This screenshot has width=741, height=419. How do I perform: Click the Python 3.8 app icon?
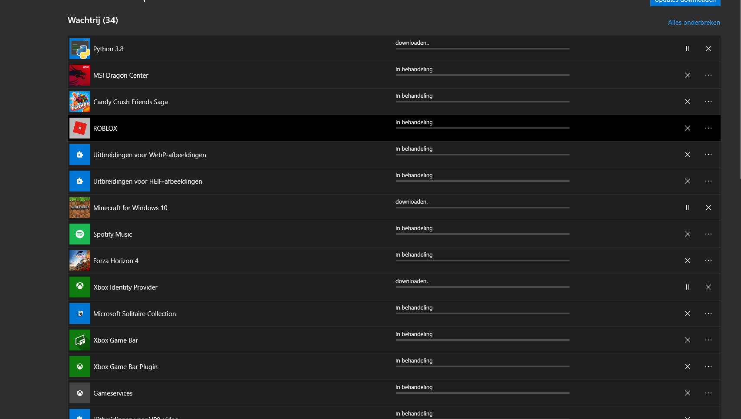tap(80, 49)
